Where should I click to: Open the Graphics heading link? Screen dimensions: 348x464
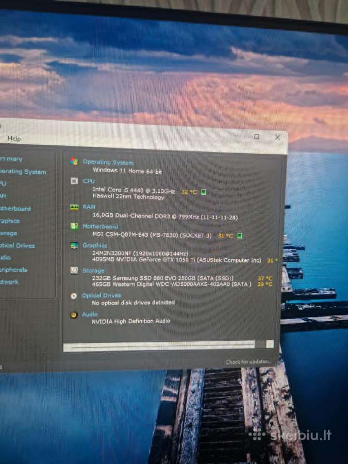(x=95, y=245)
